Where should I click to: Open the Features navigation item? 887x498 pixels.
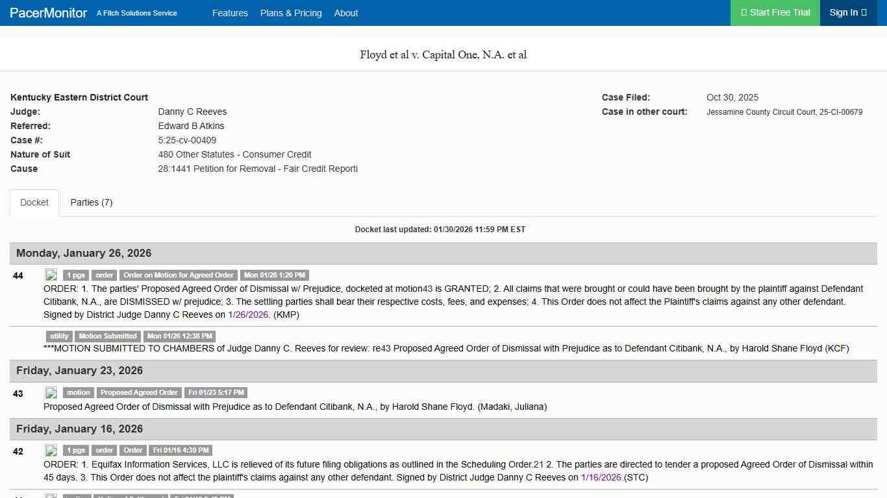[x=230, y=13]
